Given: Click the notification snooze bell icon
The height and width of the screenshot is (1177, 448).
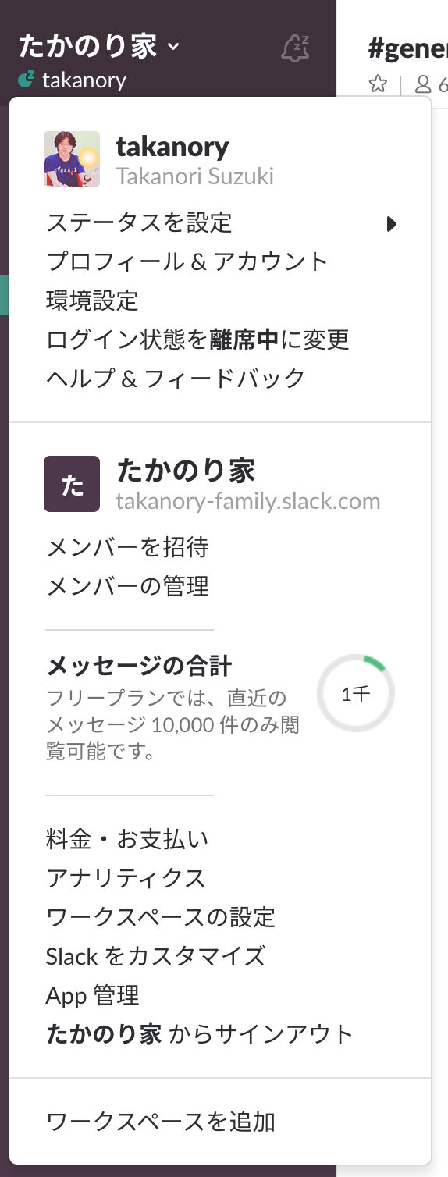Looking at the screenshot, I should (x=295, y=48).
